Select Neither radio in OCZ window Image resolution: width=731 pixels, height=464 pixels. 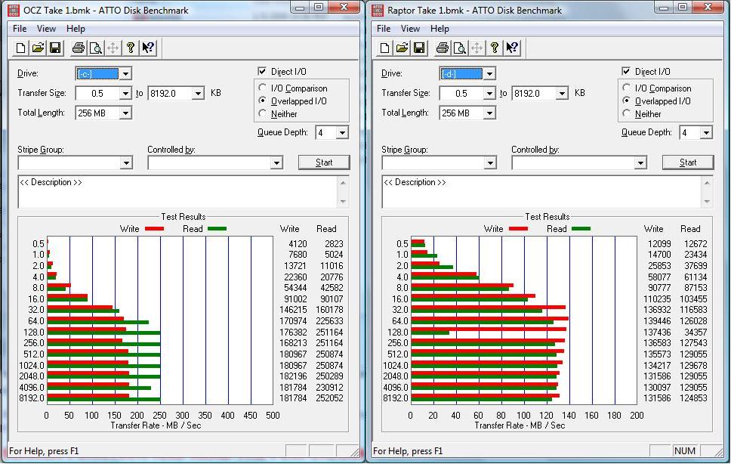pos(263,113)
